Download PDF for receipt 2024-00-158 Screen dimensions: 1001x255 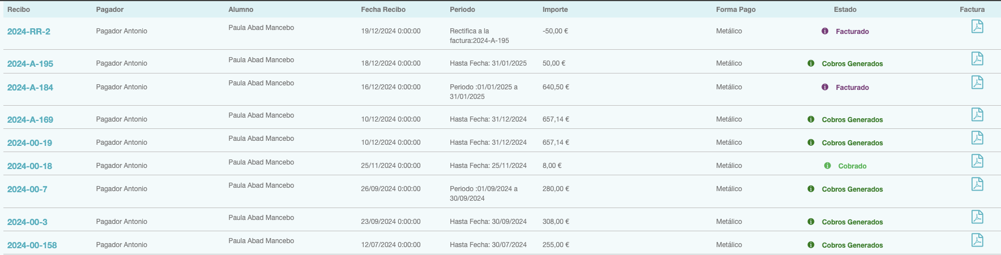[977, 240]
